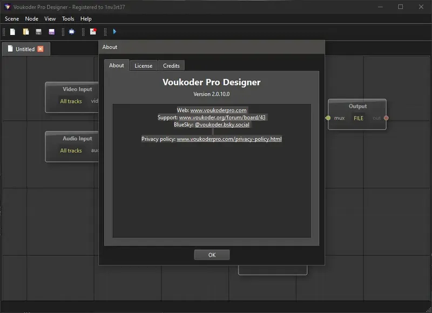Close the Untitled scene tab
The height and width of the screenshot is (313, 432).
pyautogui.click(x=40, y=49)
